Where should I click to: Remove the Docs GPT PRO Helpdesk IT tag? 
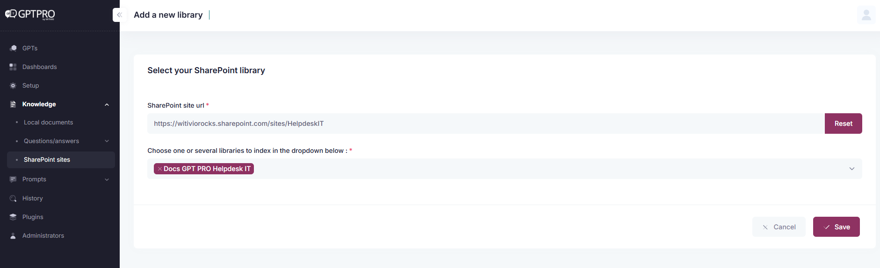click(x=159, y=169)
